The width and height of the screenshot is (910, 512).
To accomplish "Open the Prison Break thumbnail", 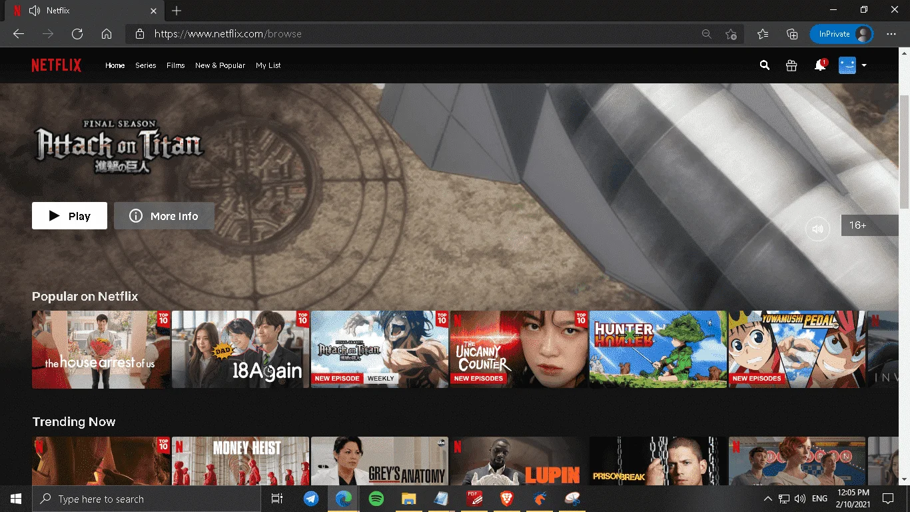I will point(658,461).
